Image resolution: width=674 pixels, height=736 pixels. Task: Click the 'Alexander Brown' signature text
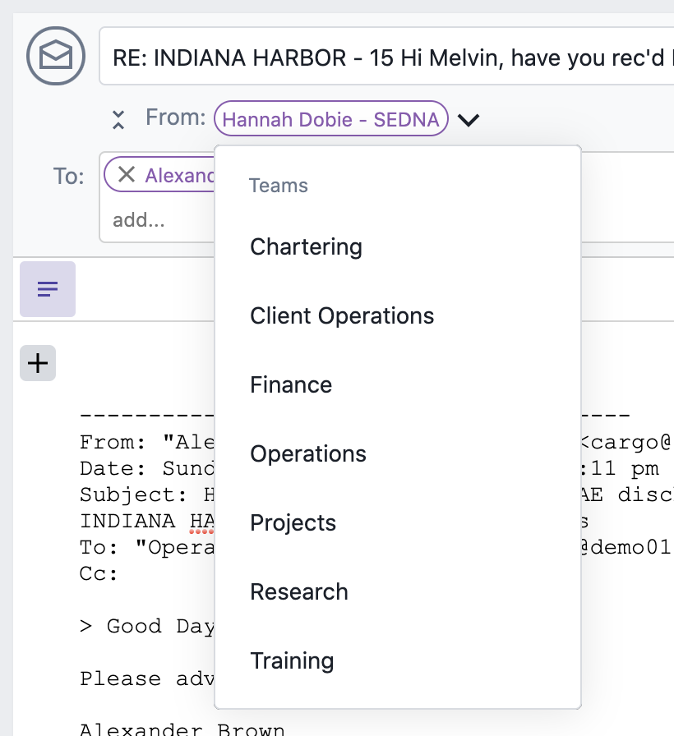coord(182,729)
